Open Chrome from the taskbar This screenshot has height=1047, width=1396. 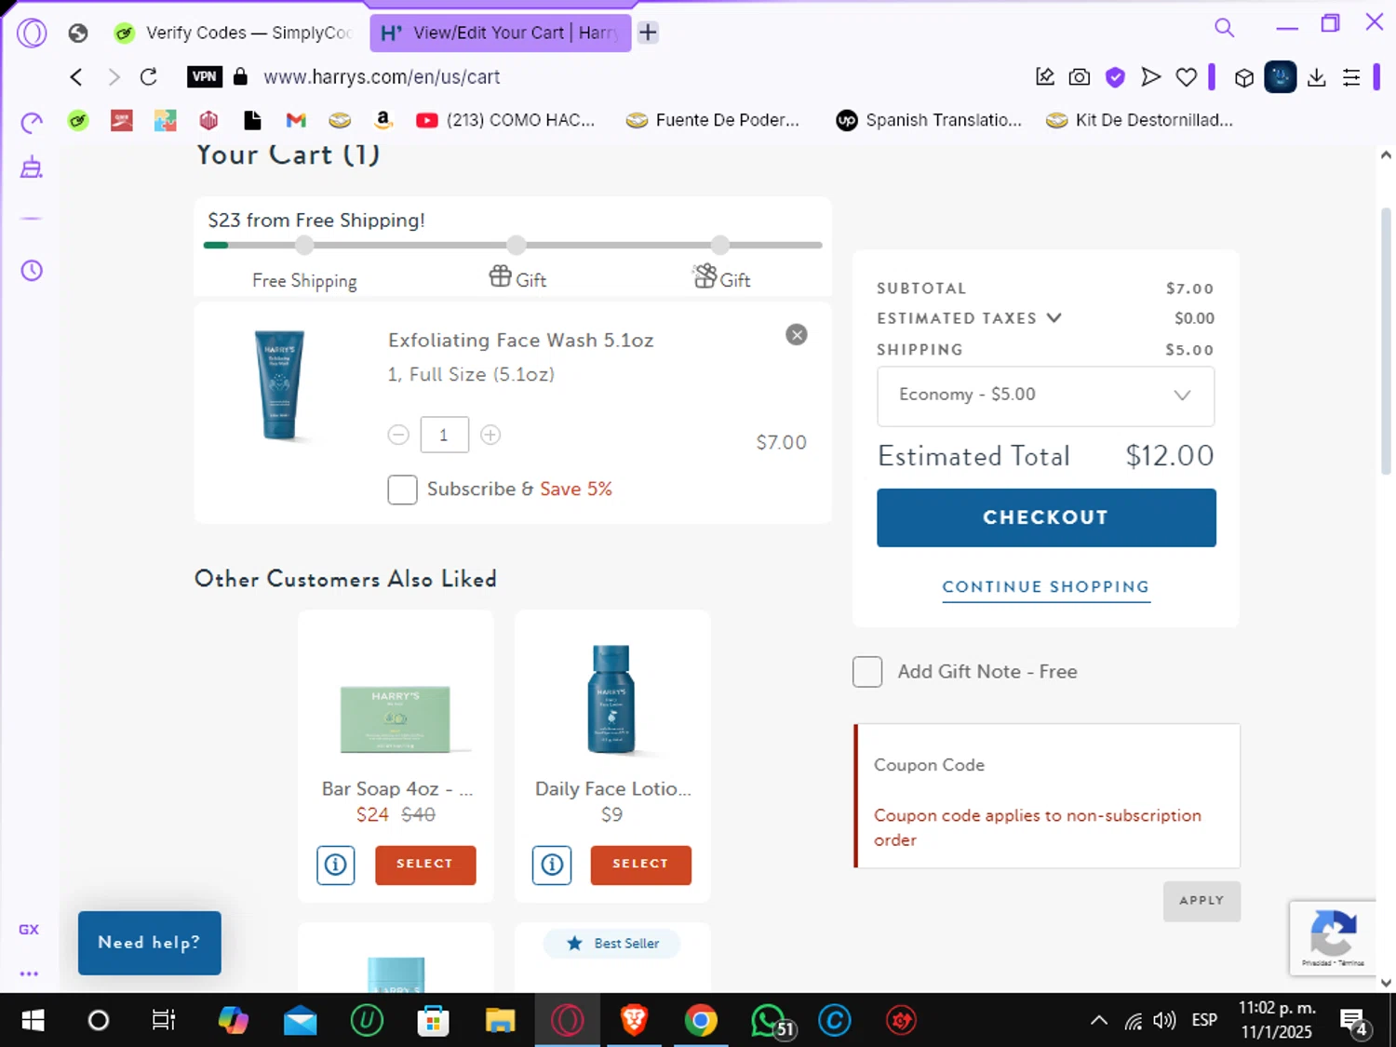click(701, 1021)
